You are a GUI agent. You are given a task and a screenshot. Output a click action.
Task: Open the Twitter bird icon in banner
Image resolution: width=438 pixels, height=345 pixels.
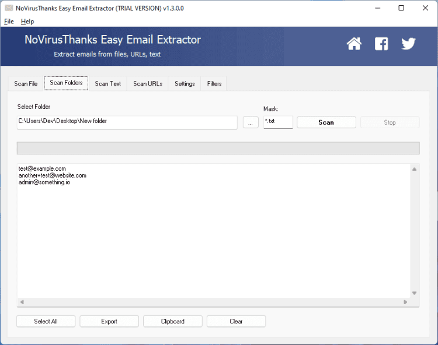pyautogui.click(x=408, y=44)
